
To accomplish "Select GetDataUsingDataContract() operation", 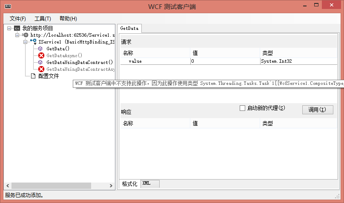I will pyautogui.click(x=80, y=62).
